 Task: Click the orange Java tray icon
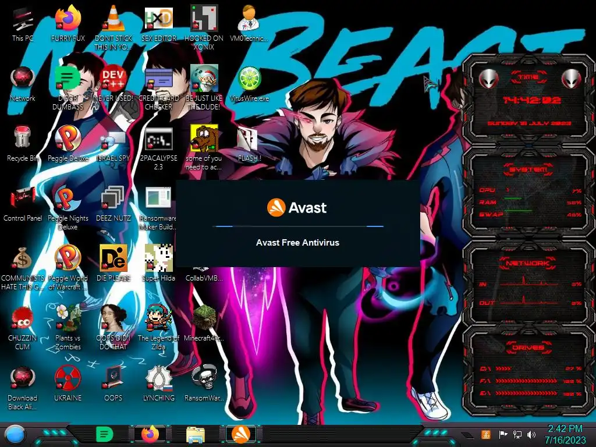click(486, 434)
